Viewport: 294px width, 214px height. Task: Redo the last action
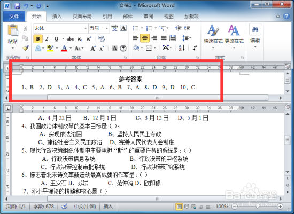(x=38, y=6)
